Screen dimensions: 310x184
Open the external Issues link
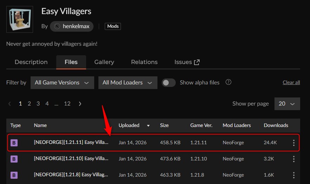tap(187, 62)
